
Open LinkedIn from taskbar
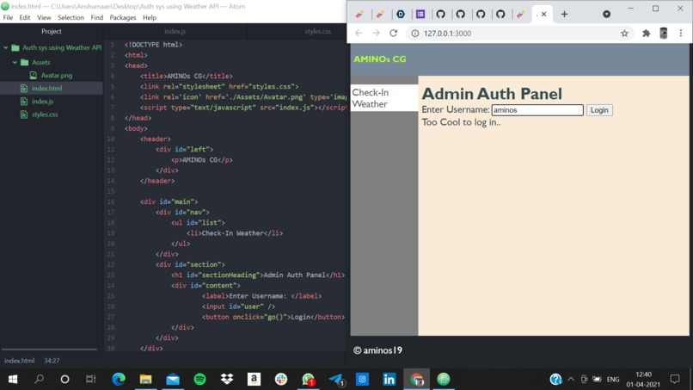click(389, 380)
